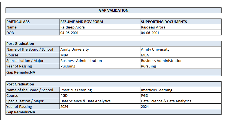Select the PGD cell in Resume and BGV column
Screen dimensions: 229x120
tap(100, 95)
